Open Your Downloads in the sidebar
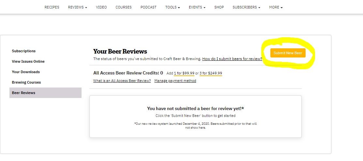This screenshot has width=363, height=161. 26,72
